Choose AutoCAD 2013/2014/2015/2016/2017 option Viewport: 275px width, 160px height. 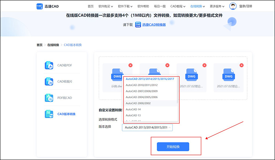[151, 79]
